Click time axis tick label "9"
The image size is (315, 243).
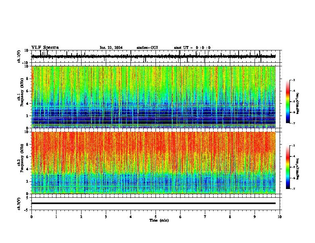click(x=255, y=217)
